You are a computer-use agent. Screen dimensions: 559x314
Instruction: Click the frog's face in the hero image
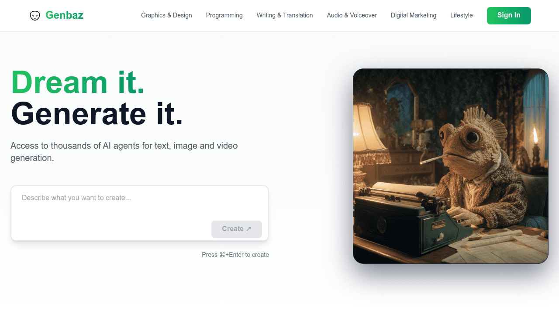pyautogui.click(x=463, y=144)
